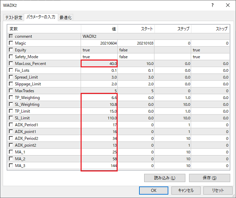Check the MA_1 checkbox
Viewport: 236px width, 198px height.
11,152
